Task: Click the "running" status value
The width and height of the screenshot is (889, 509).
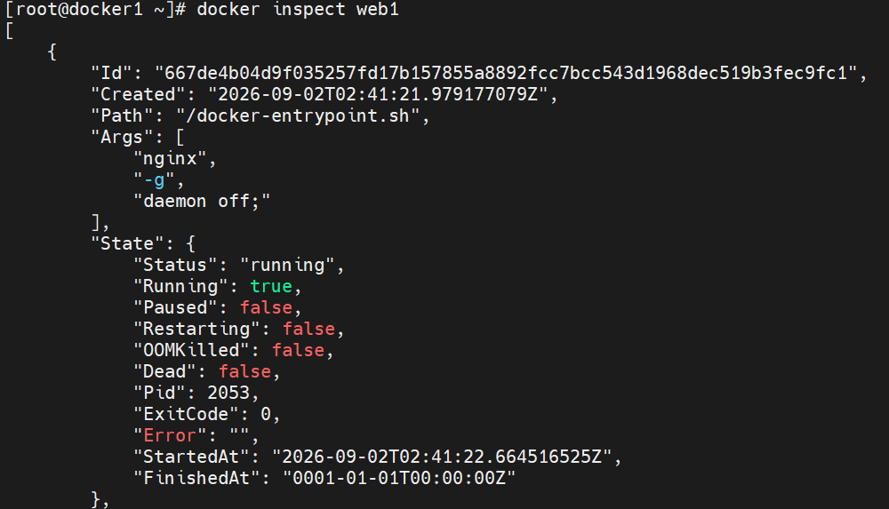Action: click(x=287, y=266)
